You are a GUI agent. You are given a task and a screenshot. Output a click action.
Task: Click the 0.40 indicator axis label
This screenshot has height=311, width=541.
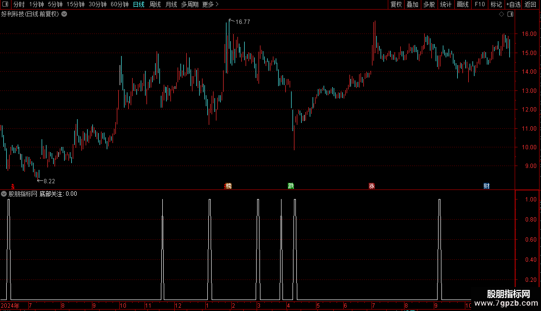530,260
